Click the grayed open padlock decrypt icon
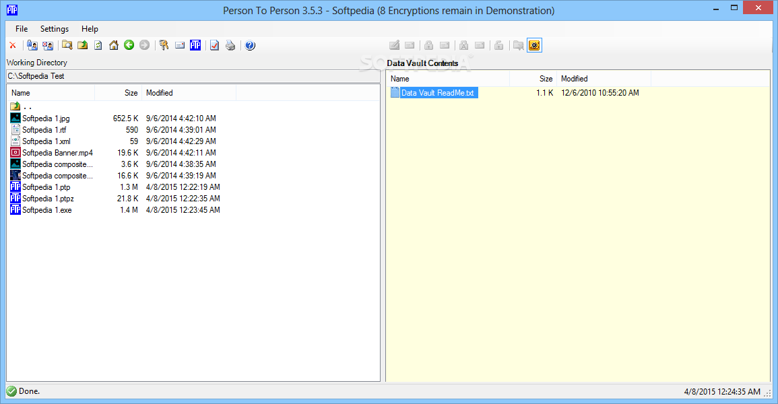Image resolution: width=778 pixels, height=404 pixels. coord(498,46)
